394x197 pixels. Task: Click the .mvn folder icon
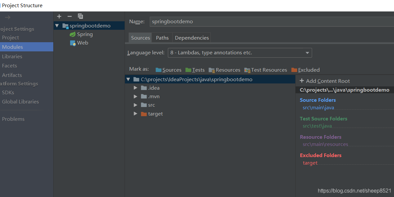click(x=144, y=97)
